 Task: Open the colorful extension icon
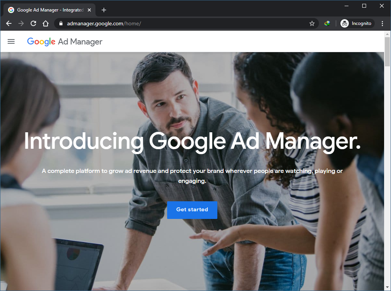coord(327,23)
